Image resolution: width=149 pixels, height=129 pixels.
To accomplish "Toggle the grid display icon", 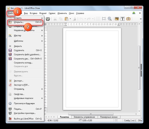I will point(98,19).
